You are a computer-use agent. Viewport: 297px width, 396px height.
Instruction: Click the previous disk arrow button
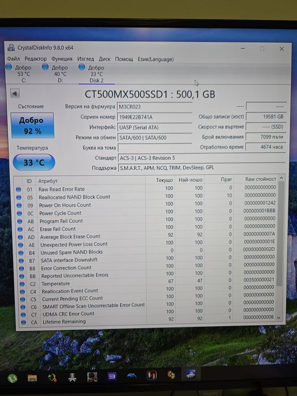(15, 93)
